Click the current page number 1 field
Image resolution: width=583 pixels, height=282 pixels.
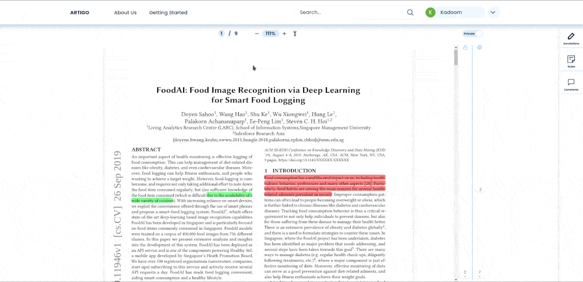[221, 33]
